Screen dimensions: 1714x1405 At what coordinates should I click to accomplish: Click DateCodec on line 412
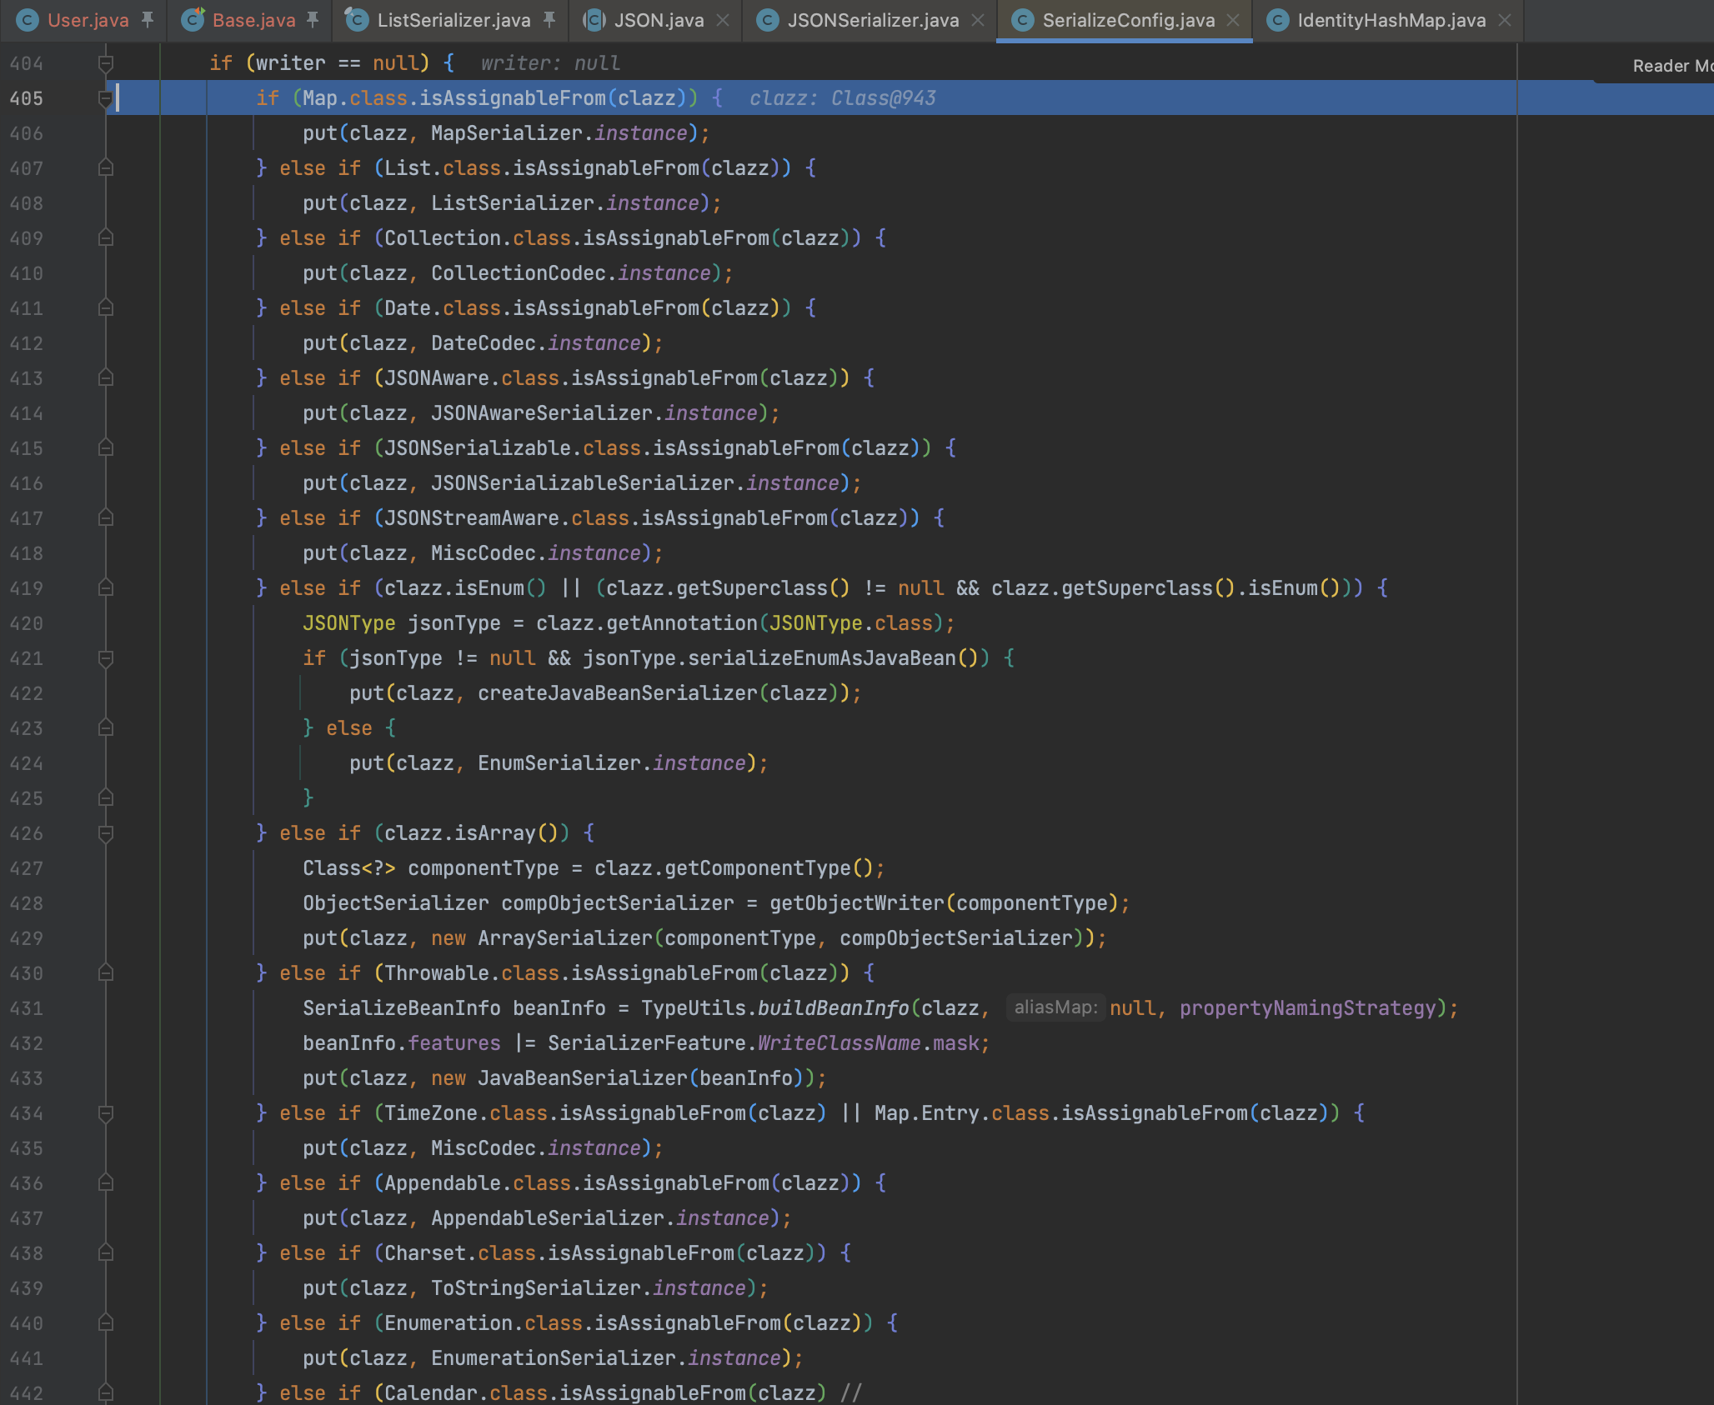click(483, 343)
